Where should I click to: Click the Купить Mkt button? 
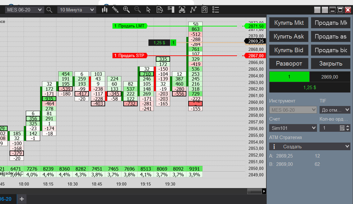(289, 23)
